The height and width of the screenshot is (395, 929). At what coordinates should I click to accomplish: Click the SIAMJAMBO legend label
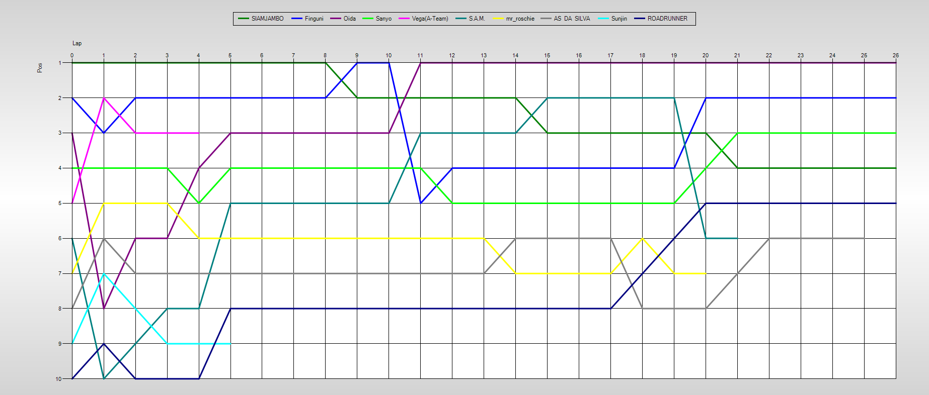pyautogui.click(x=267, y=19)
